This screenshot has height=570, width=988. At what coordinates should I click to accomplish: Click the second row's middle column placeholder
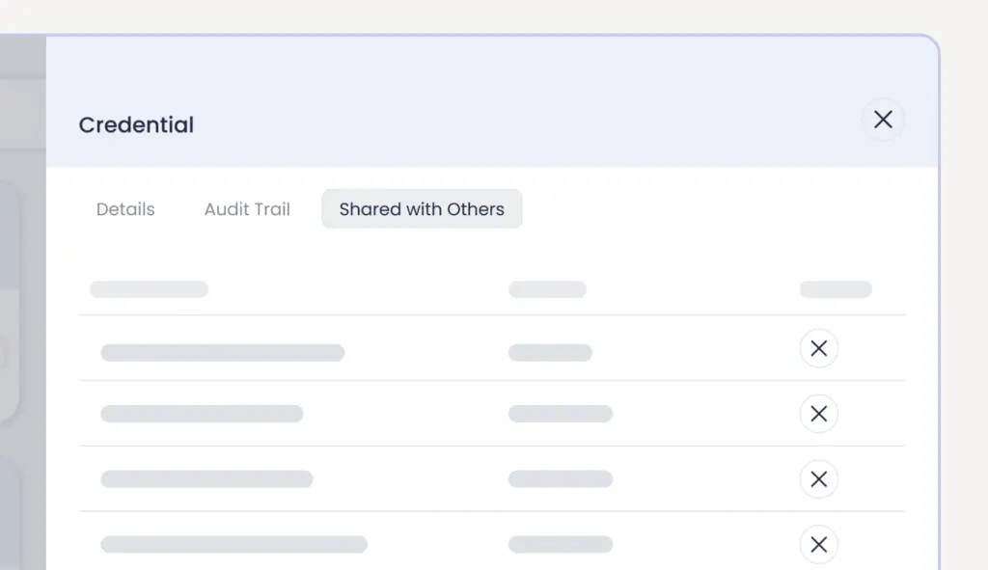tap(561, 414)
